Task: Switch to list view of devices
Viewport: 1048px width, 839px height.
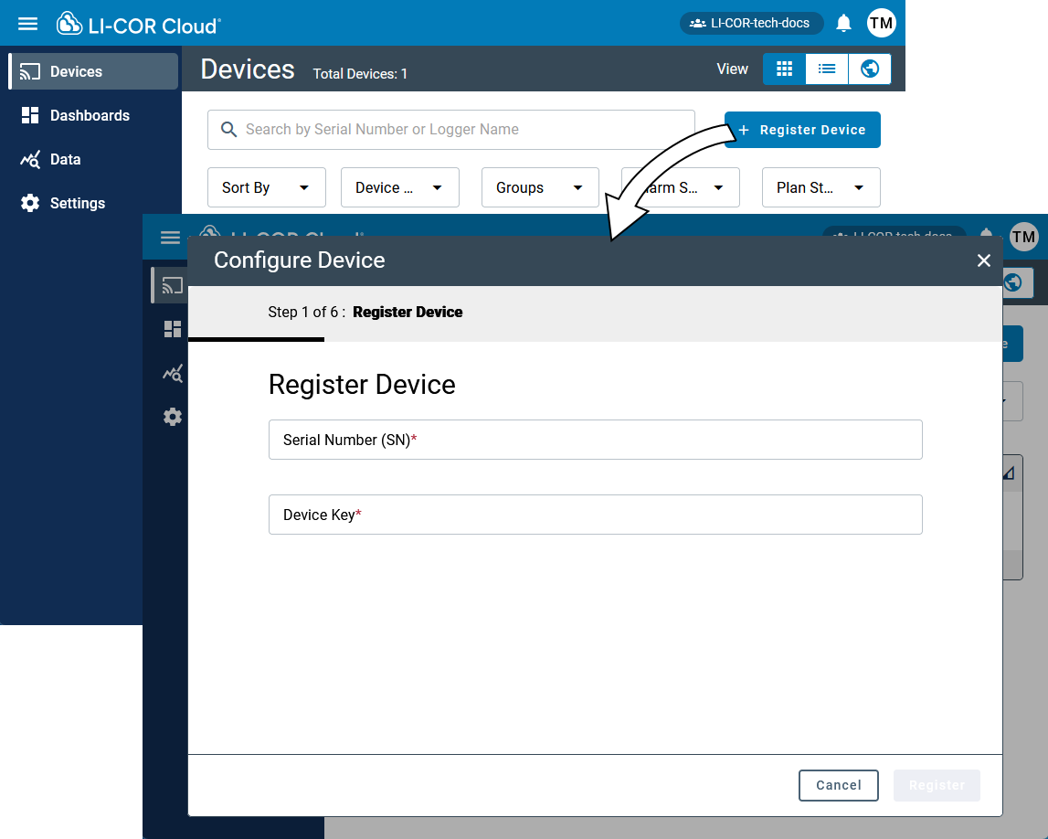Action: pos(827,69)
